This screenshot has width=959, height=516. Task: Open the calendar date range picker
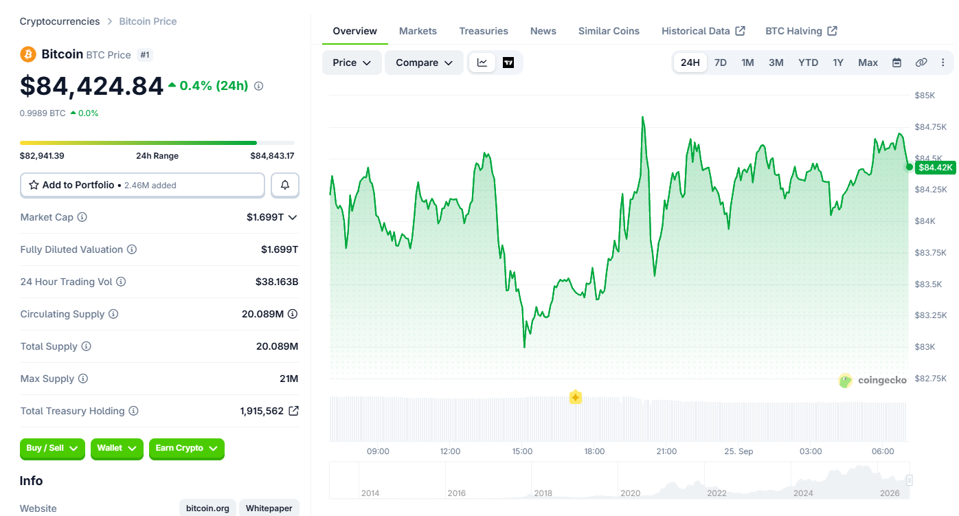tap(896, 63)
